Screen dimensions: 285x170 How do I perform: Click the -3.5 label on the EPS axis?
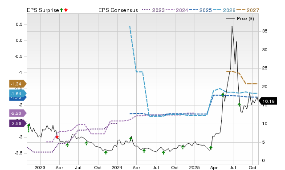19,153
